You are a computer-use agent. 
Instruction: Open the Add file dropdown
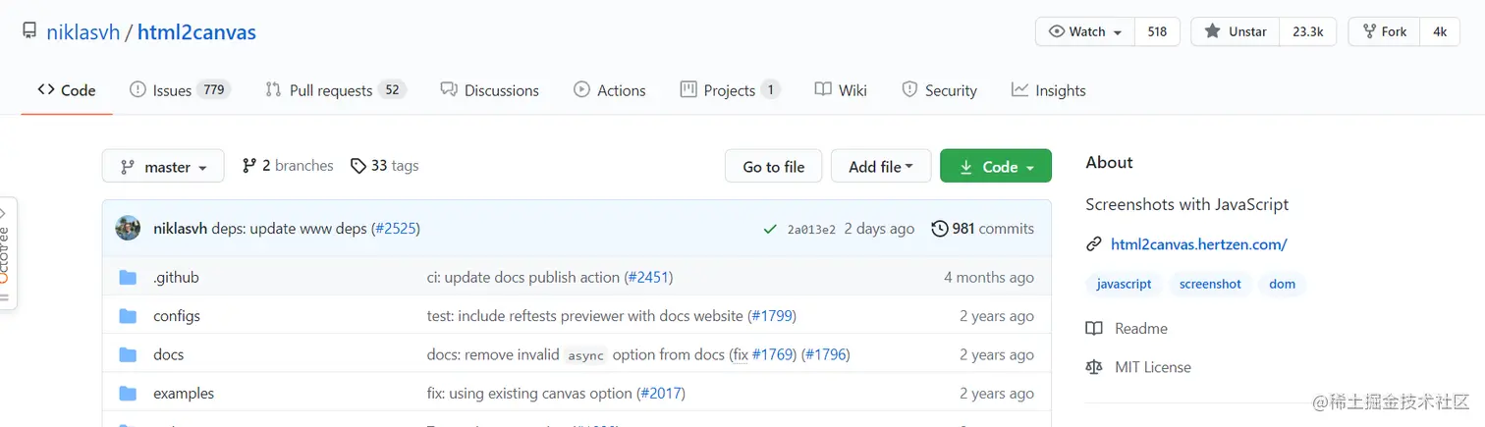881,167
